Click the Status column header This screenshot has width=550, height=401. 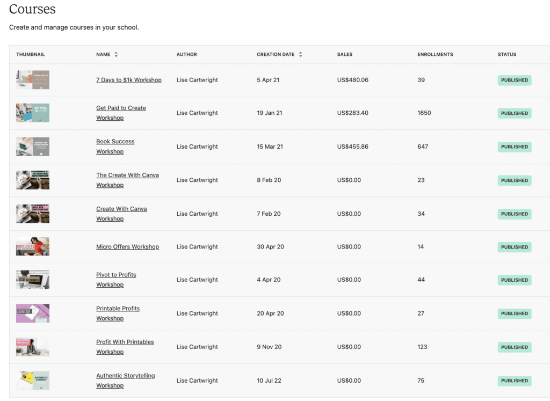point(505,54)
